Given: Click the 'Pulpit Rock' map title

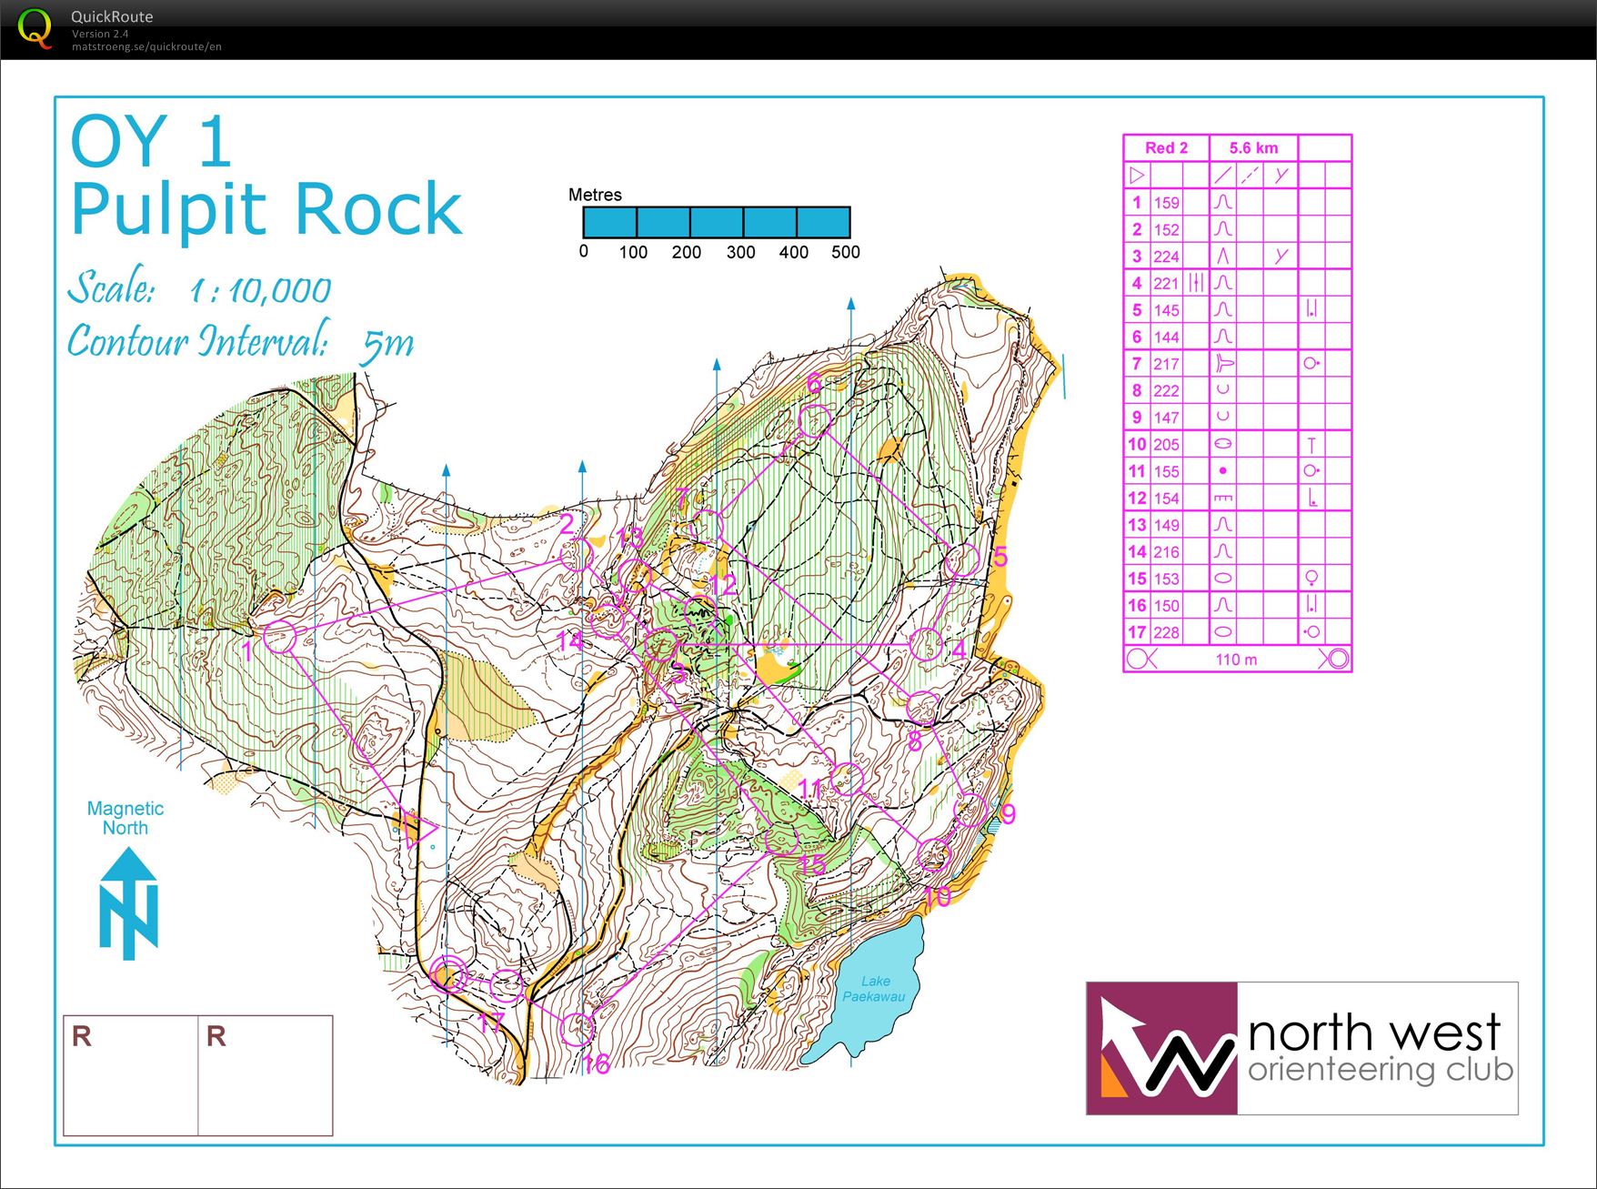Looking at the screenshot, I should (266, 209).
